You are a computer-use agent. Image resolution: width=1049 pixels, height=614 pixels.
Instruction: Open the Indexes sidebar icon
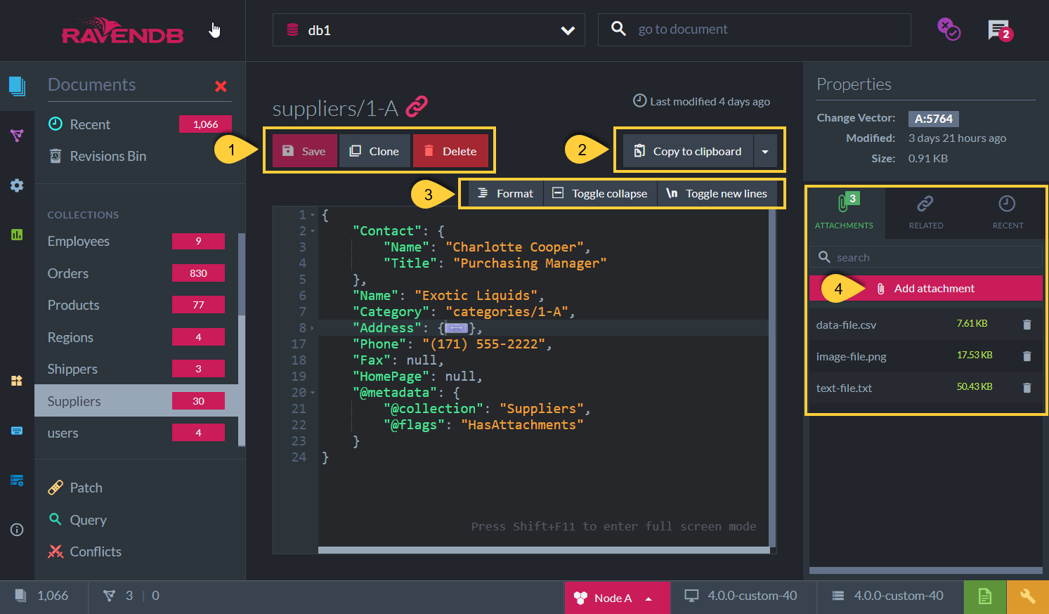(x=17, y=136)
